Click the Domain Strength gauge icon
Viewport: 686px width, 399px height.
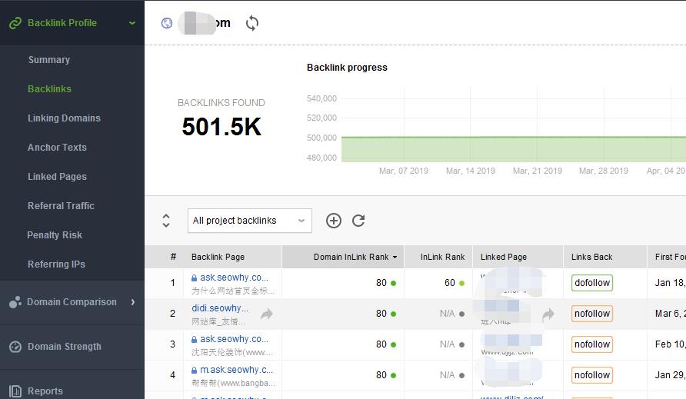(x=15, y=347)
